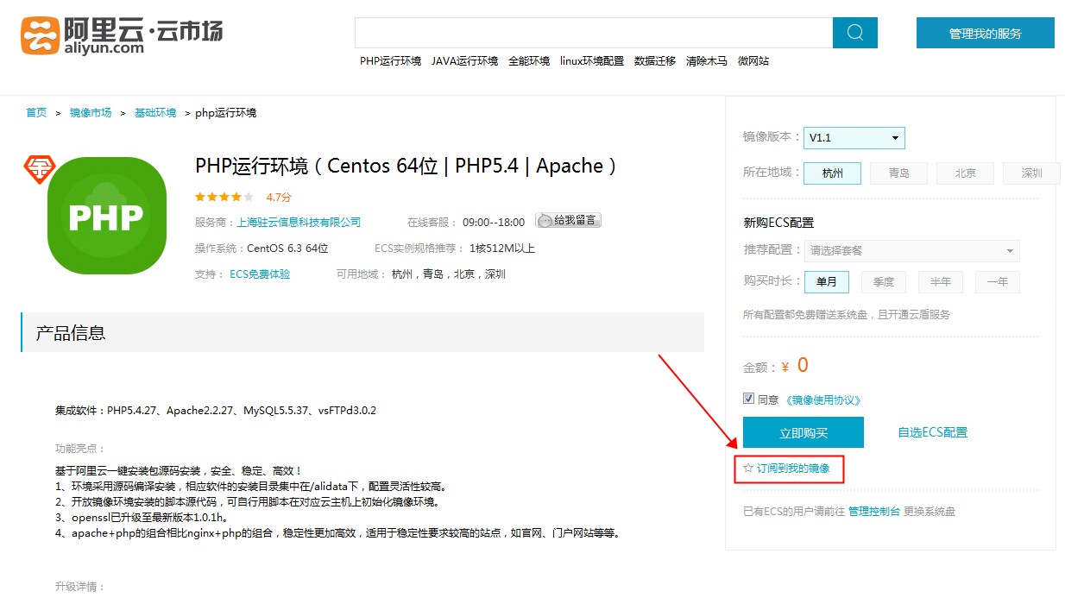The height and width of the screenshot is (604, 1065).
Task: Select 青岛 as the region
Action: pyautogui.click(x=898, y=173)
